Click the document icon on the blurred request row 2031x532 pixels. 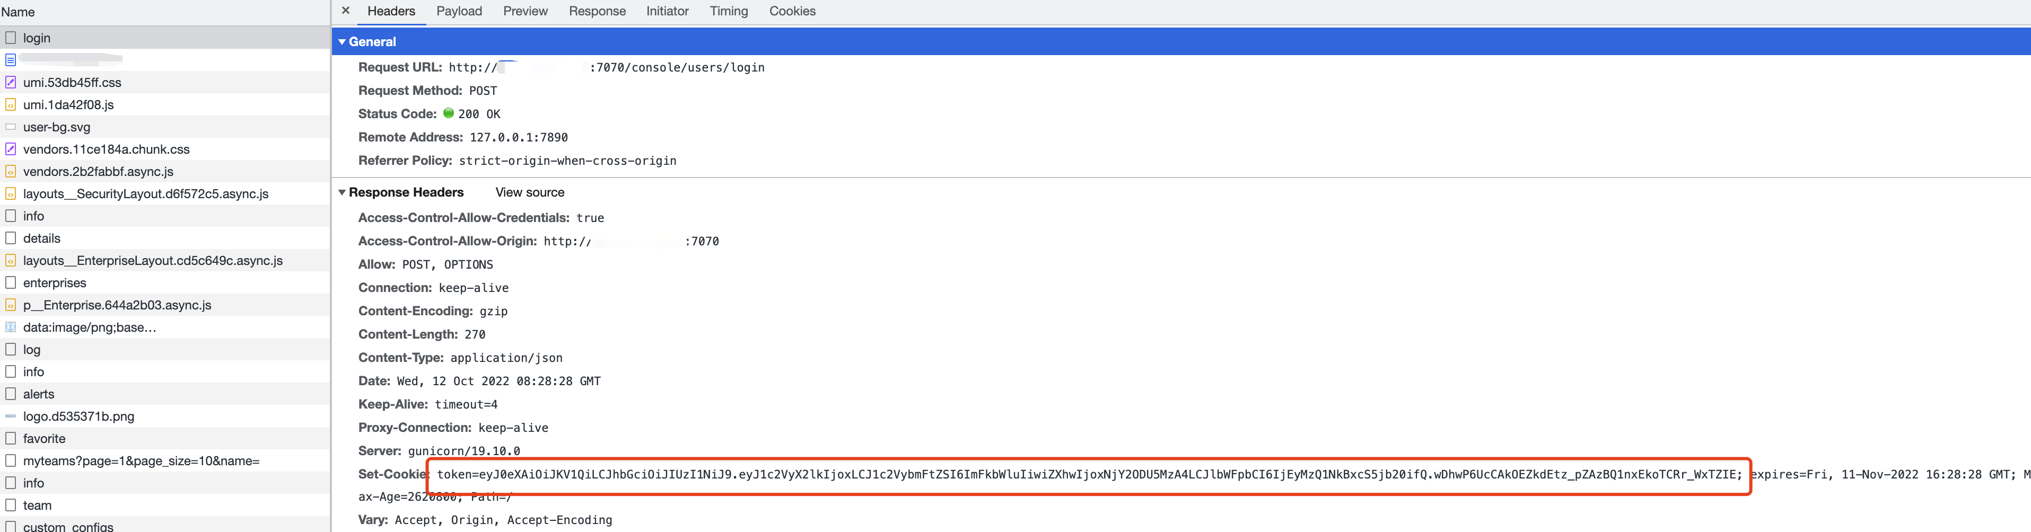click(x=11, y=60)
